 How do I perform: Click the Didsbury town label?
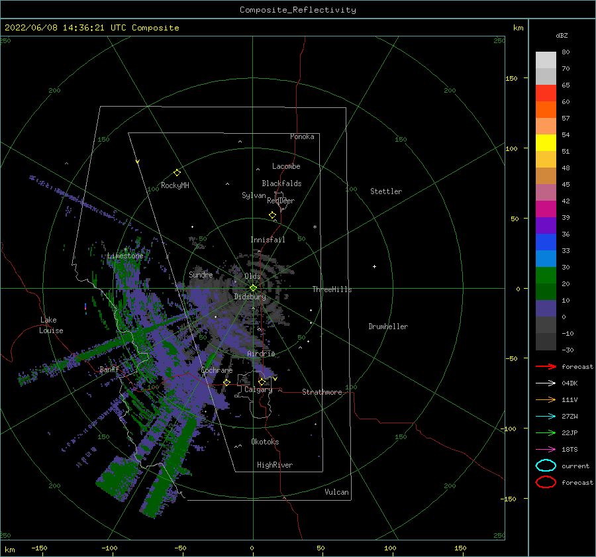[250, 297]
